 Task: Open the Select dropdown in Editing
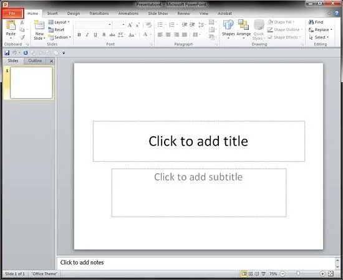point(319,37)
